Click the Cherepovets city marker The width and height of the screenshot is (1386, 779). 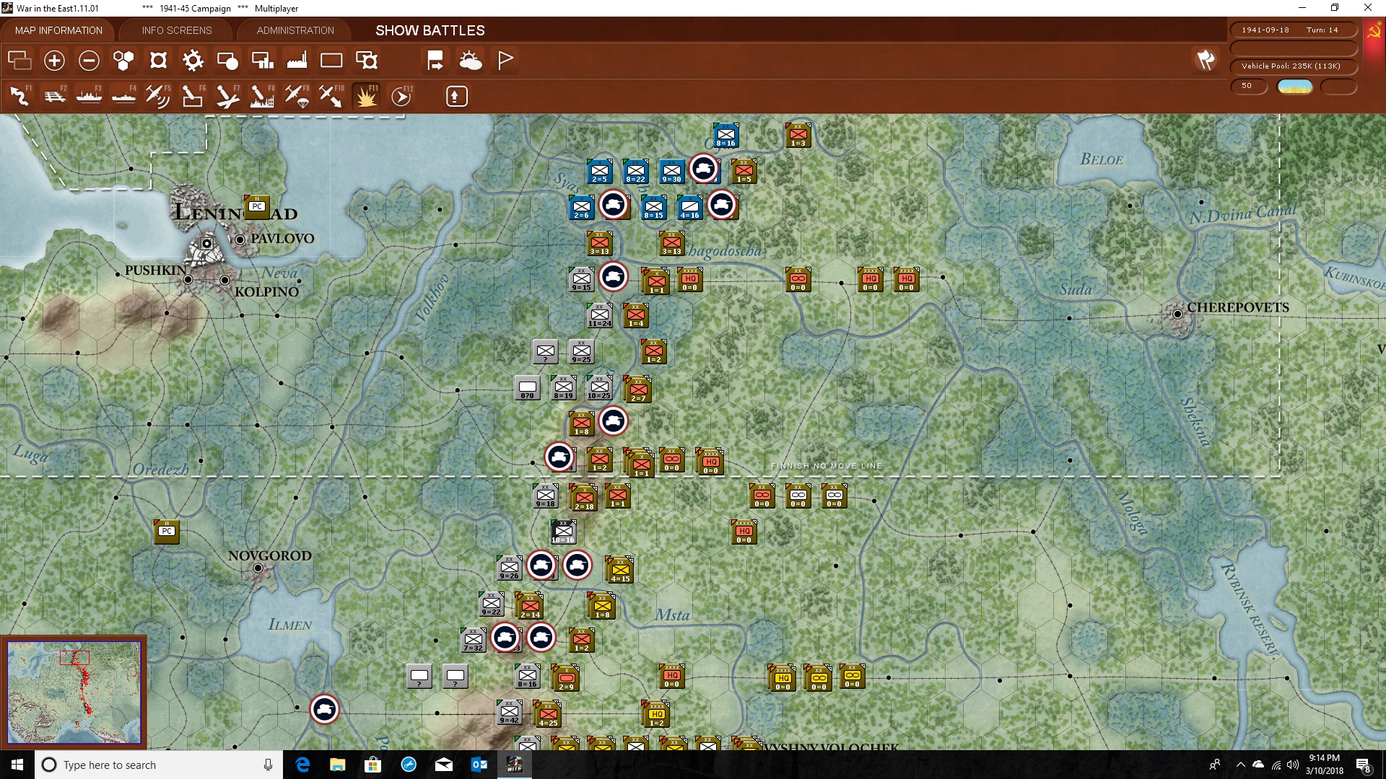(1177, 314)
